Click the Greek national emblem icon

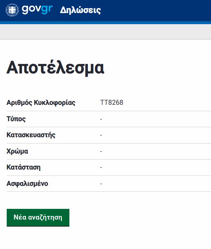click(12, 10)
